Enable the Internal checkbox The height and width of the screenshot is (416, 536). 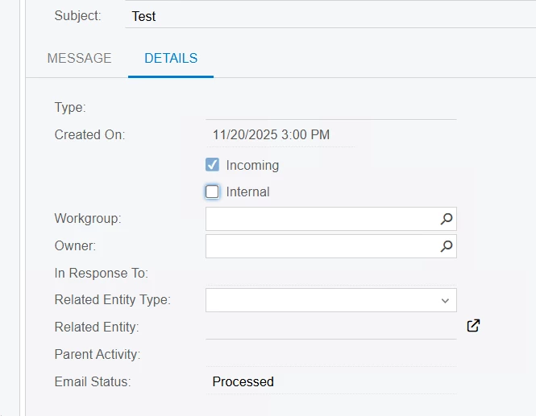point(212,192)
